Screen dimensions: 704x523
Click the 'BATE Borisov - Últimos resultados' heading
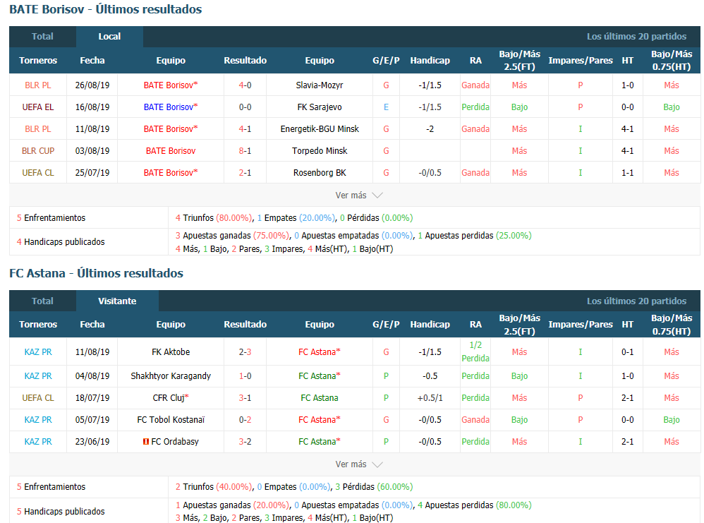106,9
